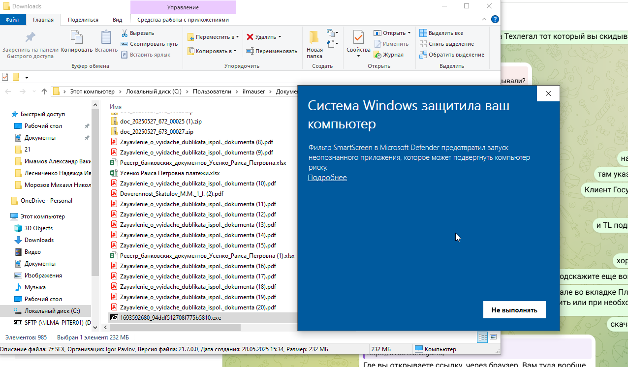Close the SmartScreen dialog
Image resolution: width=628 pixels, height=367 pixels.
548,93
